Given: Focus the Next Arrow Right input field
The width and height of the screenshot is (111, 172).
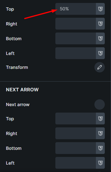Looking at the screenshot, I should click(x=75, y=133).
